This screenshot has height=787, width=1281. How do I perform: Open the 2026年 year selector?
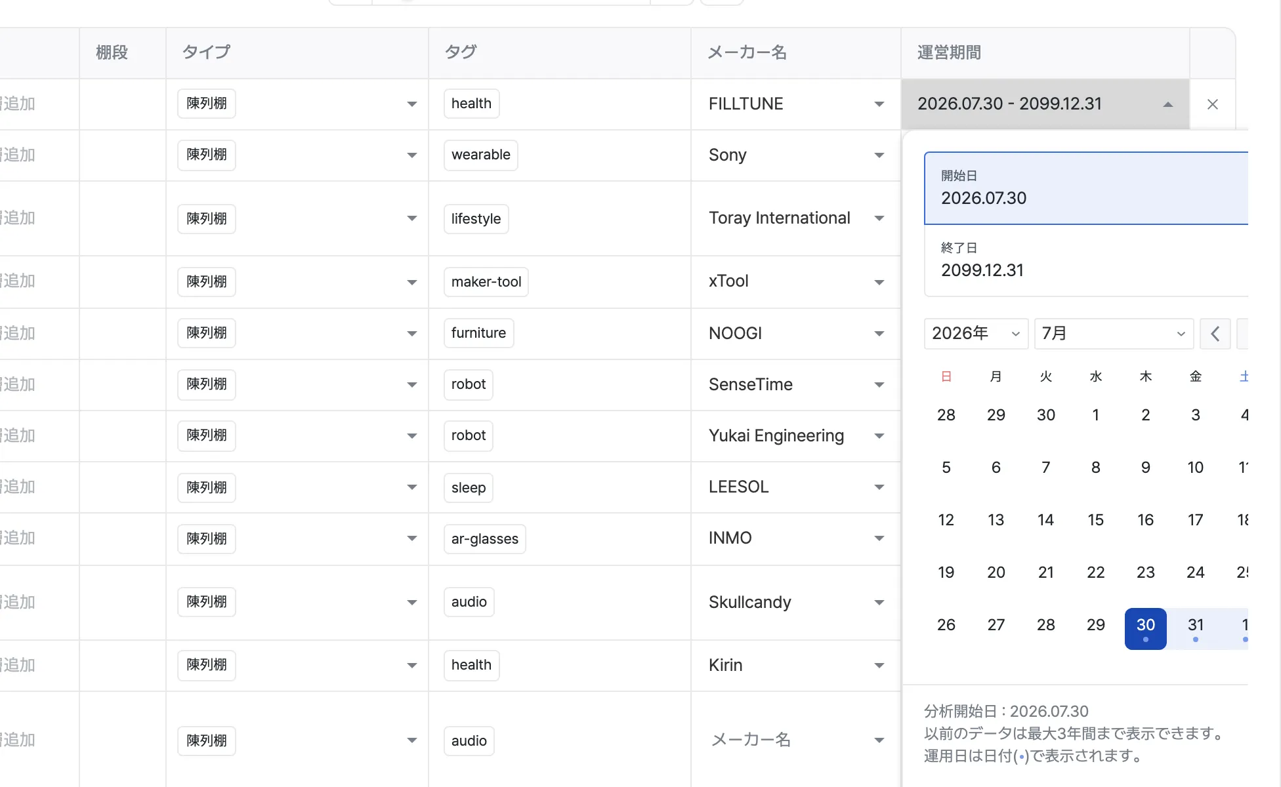[976, 334]
